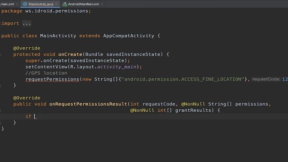The height and width of the screenshot is (162, 288).
Task: Place cursor after the if keyword
Action: click(x=35, y=117)
